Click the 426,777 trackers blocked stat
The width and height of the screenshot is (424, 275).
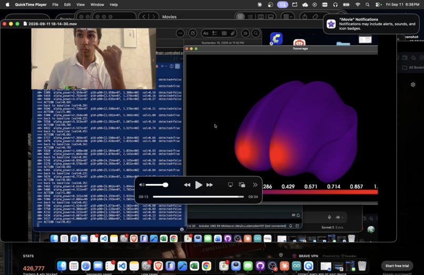tap(34, 268)
